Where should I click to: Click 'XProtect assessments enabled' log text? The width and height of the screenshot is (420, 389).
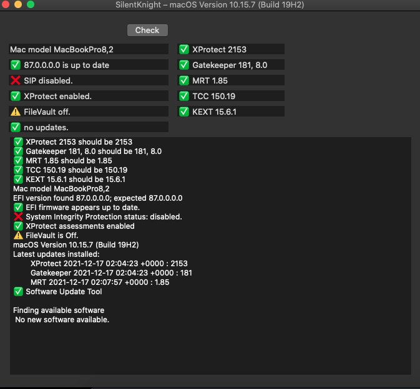[80, 226]
